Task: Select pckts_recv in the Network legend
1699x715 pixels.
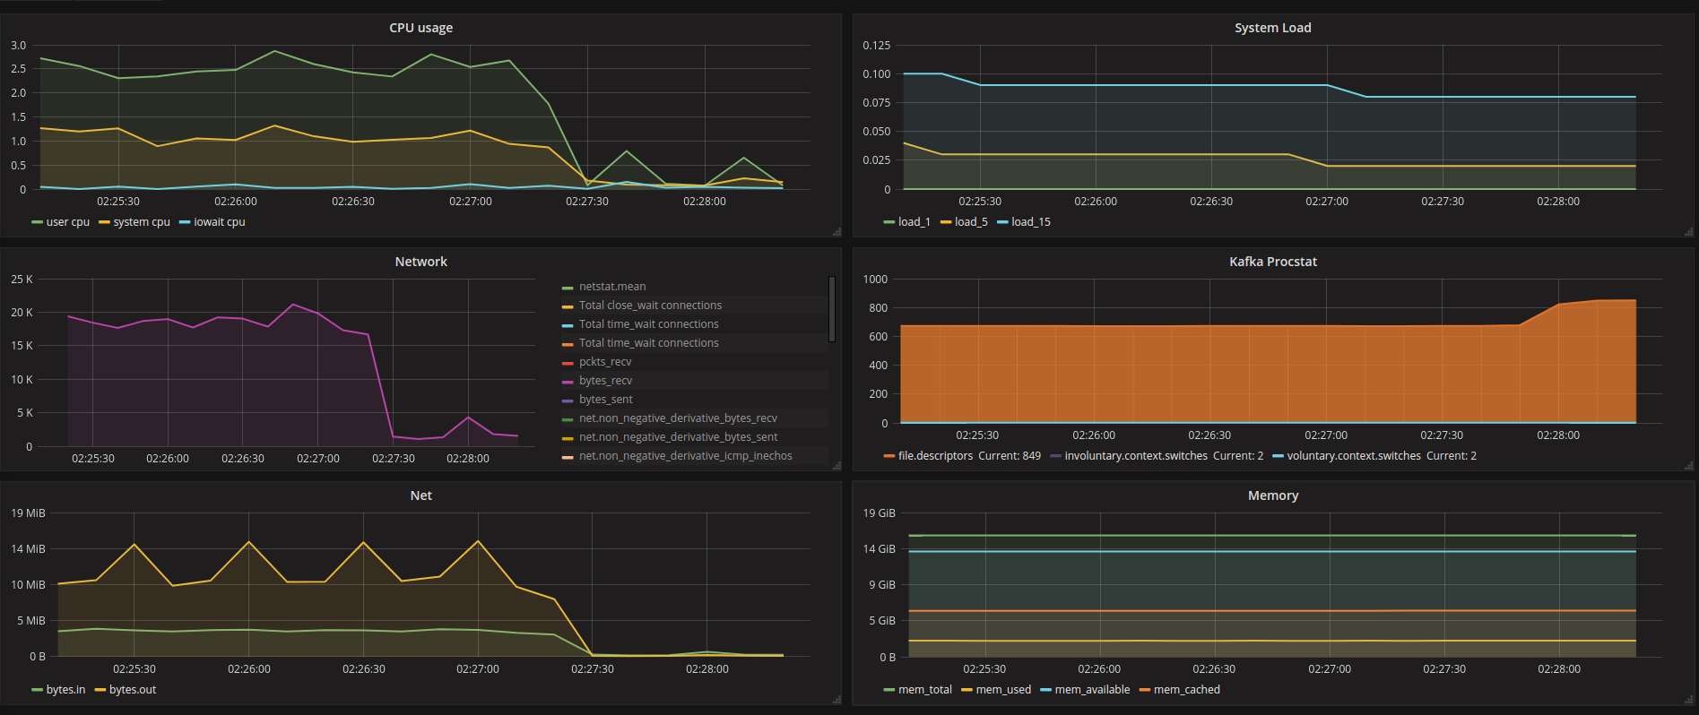Action: (605, 362)
